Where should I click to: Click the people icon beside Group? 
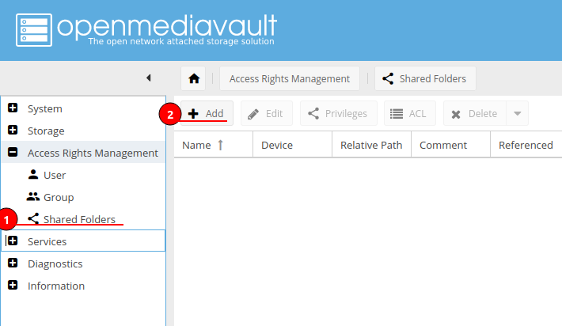pyautogui.click(x=33, y=196)
